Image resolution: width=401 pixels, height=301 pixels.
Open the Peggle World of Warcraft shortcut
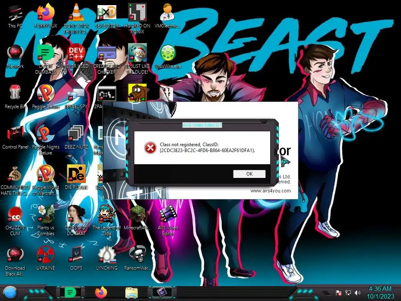(x=46, y=180)
